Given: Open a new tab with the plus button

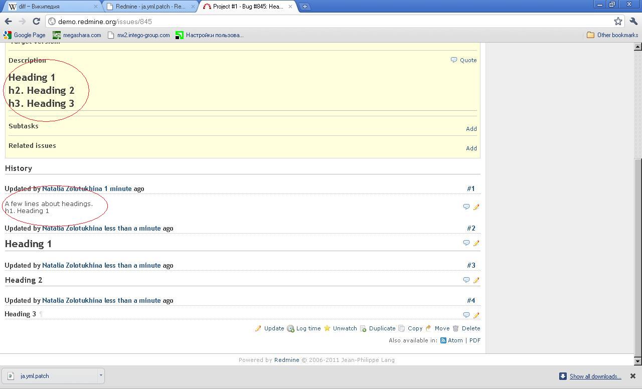Looking at the screenshot, I should tap(304, 7).
